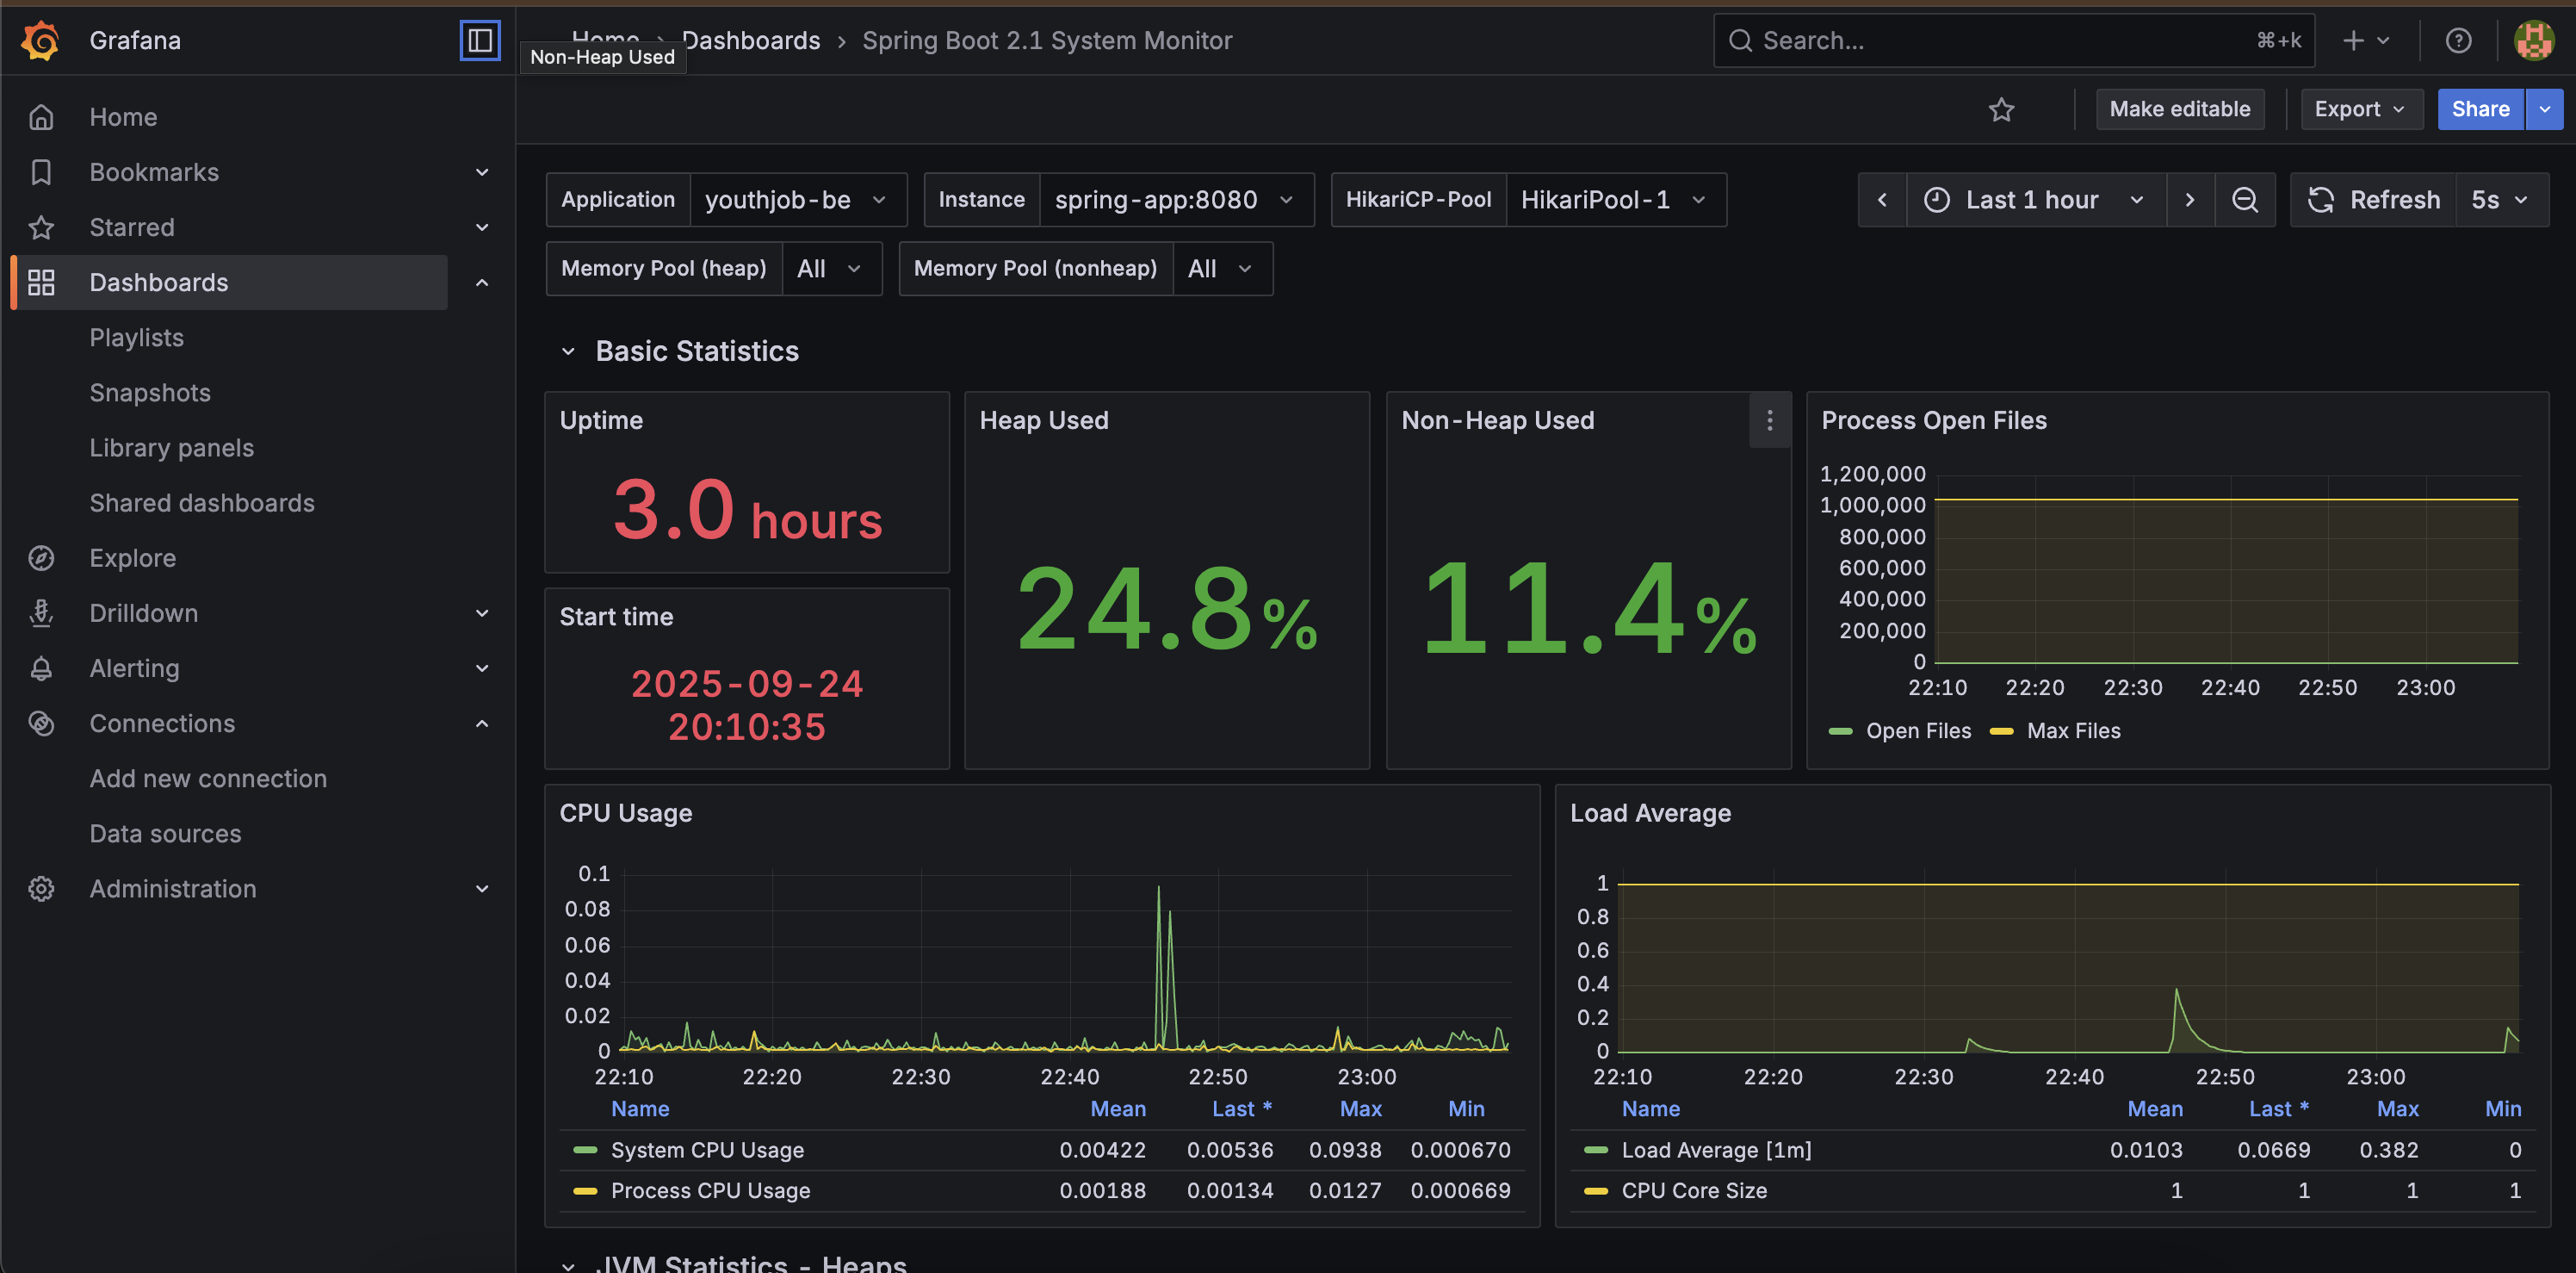Viewport: 2576px width, 1273px height.
Task: Click the Grafana logo icon
Action: pyautogui.click(x=41, y=41)
